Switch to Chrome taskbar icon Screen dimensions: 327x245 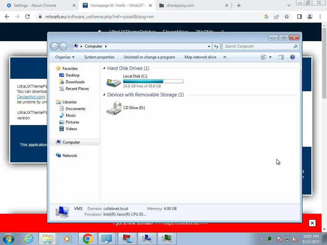click(87, 239)
